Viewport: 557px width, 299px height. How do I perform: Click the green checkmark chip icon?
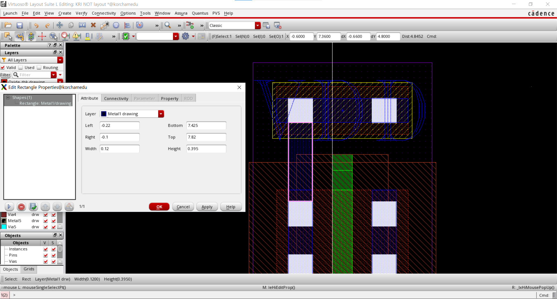point(126,36)
